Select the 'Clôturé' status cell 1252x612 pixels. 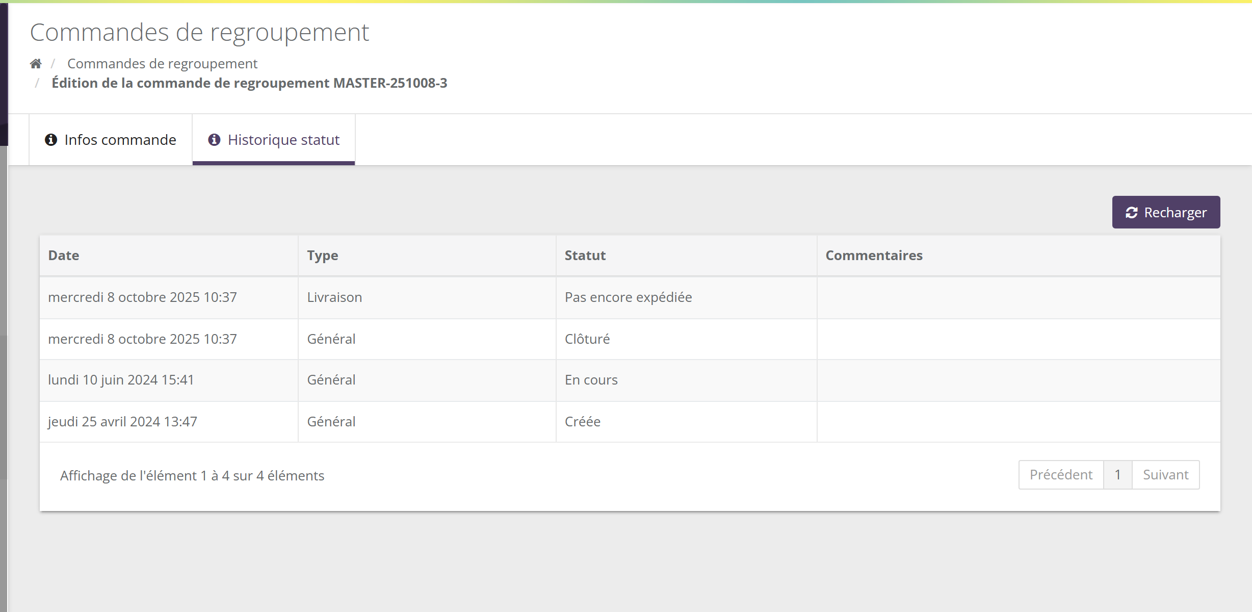pyautogui.click(x=686, y=339)
